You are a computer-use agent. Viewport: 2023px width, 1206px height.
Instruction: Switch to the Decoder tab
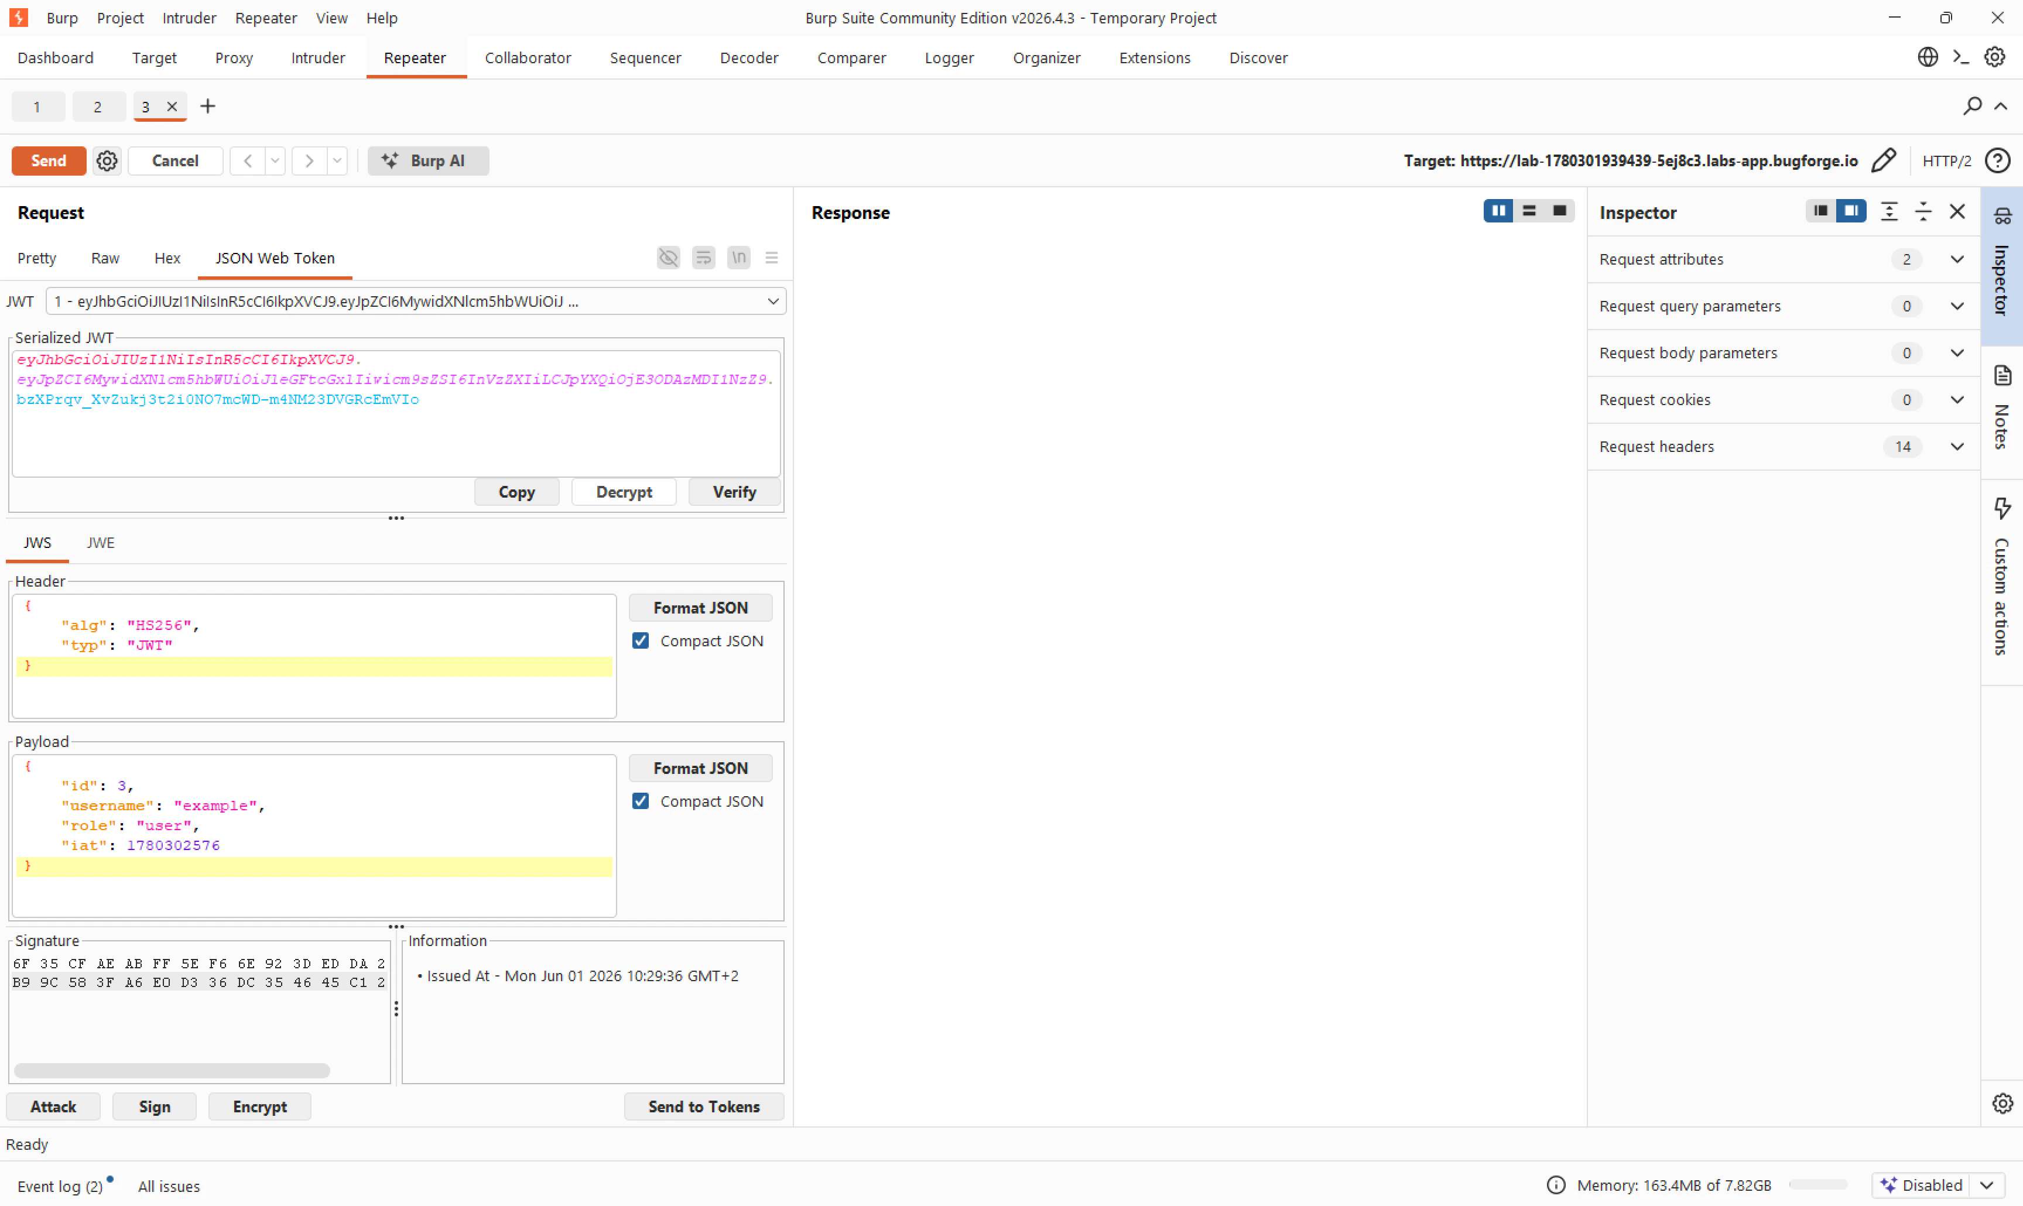point(748,58)
